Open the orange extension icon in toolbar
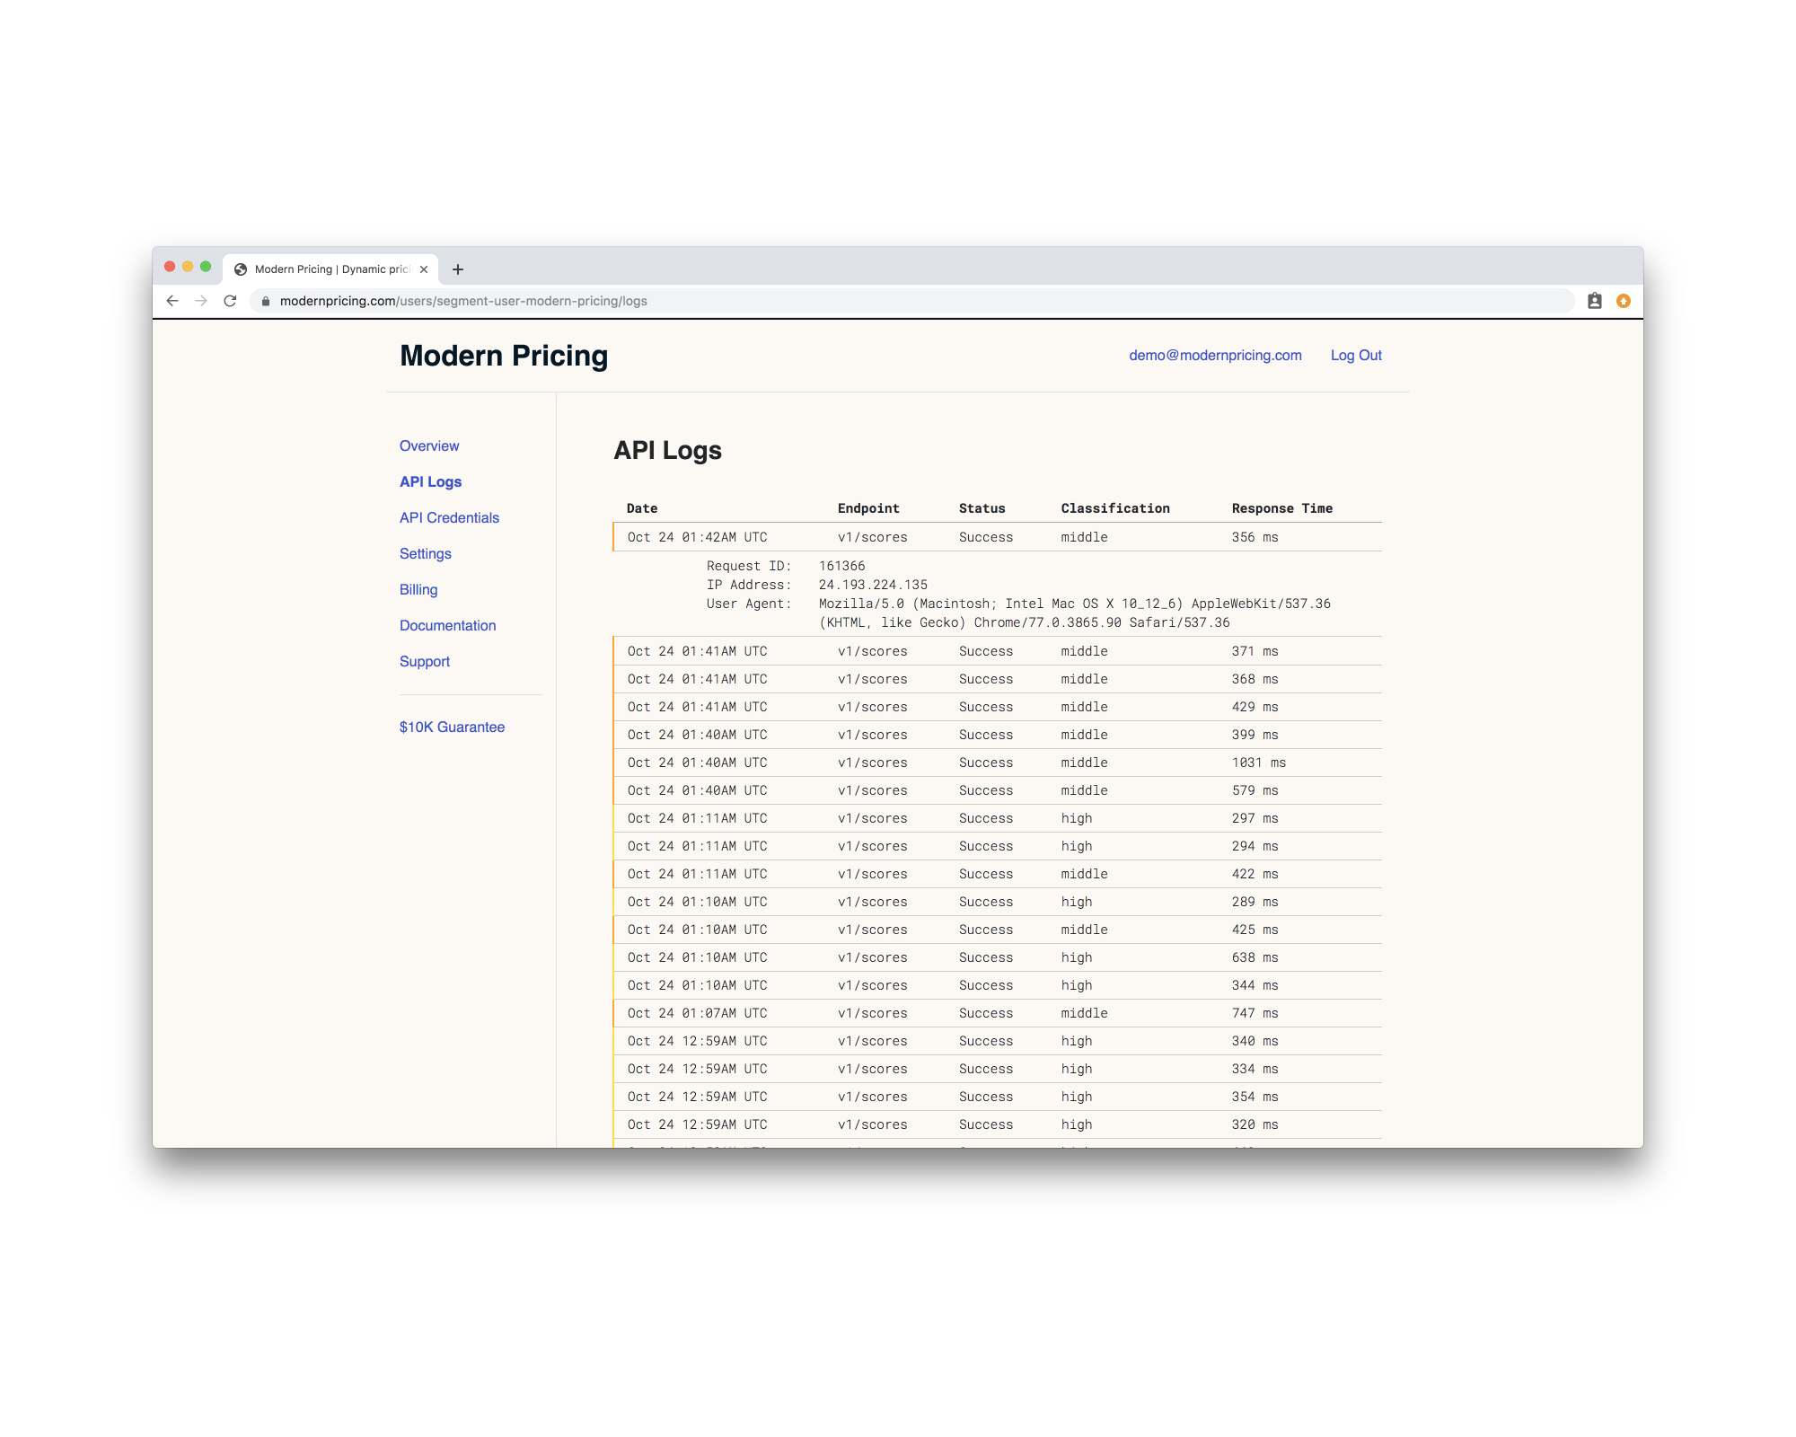The image size is (1796, 1437). pyautogui.click(x=1624, y=301)
